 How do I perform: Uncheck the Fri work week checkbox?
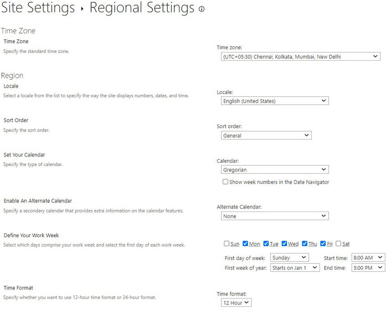322,243
